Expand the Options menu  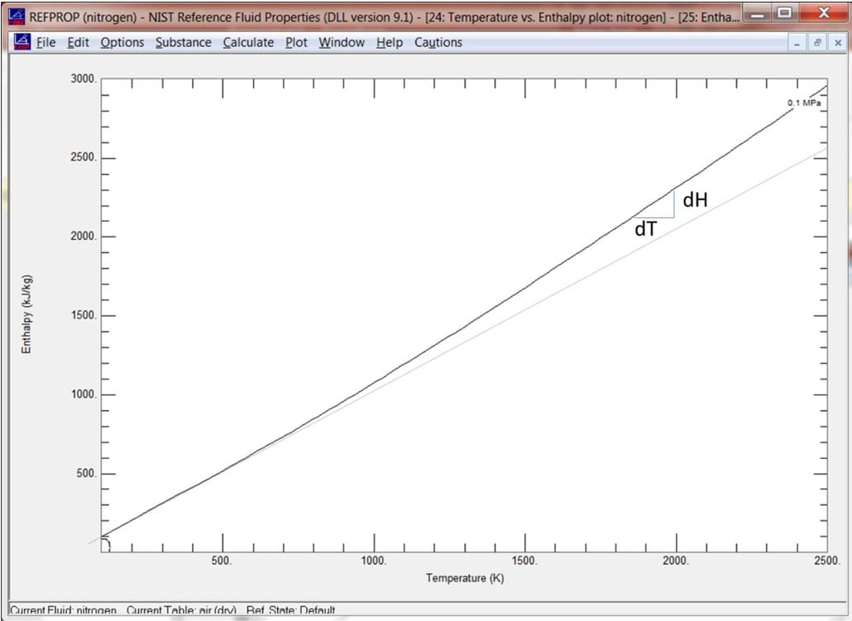pyautogui.click(x=122, y=42)
